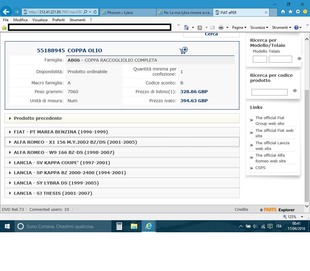310x271 pixels.
Task: Launch Calculator from the taskbar
Action: pos(119,226)
